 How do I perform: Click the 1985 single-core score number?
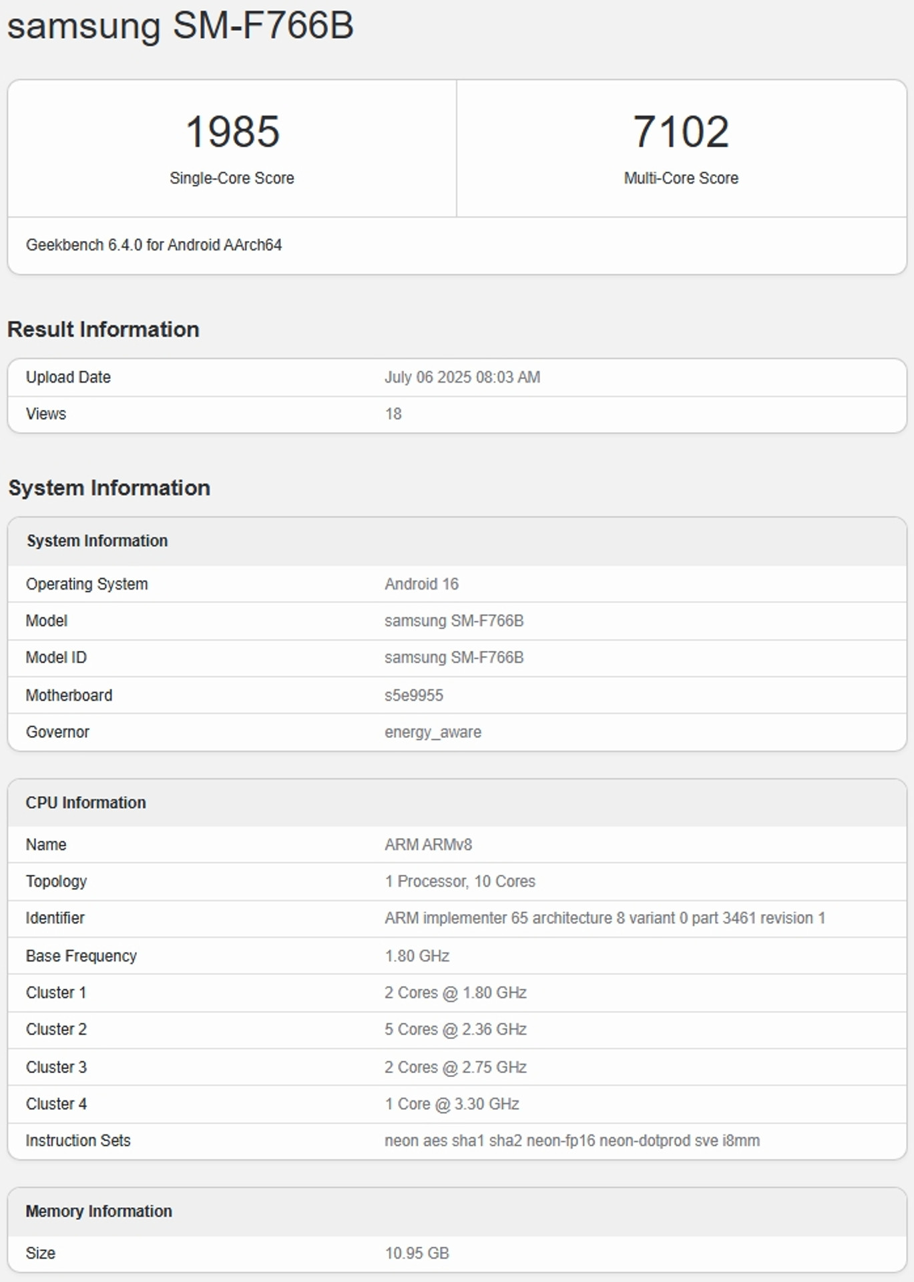tap(232, 132)
